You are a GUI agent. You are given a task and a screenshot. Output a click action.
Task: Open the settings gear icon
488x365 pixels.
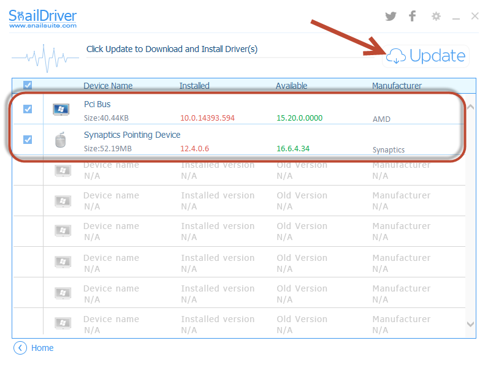(436, 17)
